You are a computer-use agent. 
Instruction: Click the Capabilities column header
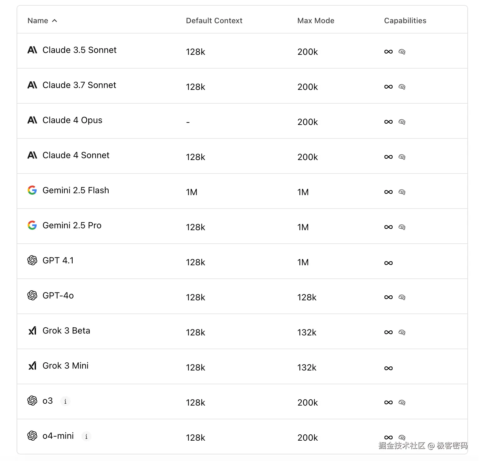pyautogui.click(x=405, y=21)
